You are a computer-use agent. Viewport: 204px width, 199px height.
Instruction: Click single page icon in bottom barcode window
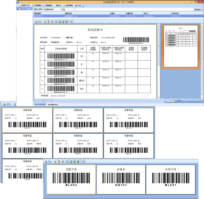(x=67, y=162)
